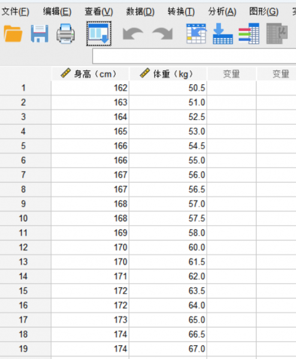Open the 文件(F) menu
The width and height of the screenshot is (296, 359).
16,11
